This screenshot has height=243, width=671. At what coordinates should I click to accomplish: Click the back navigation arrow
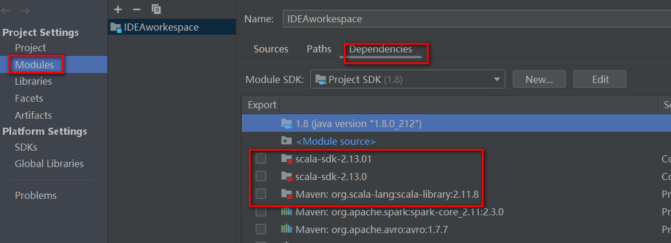pos(8,11)
